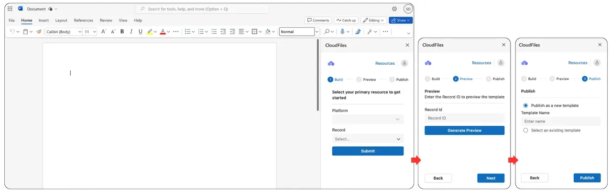
Task: Switch to the Insert tab
Action: point(44,20)
